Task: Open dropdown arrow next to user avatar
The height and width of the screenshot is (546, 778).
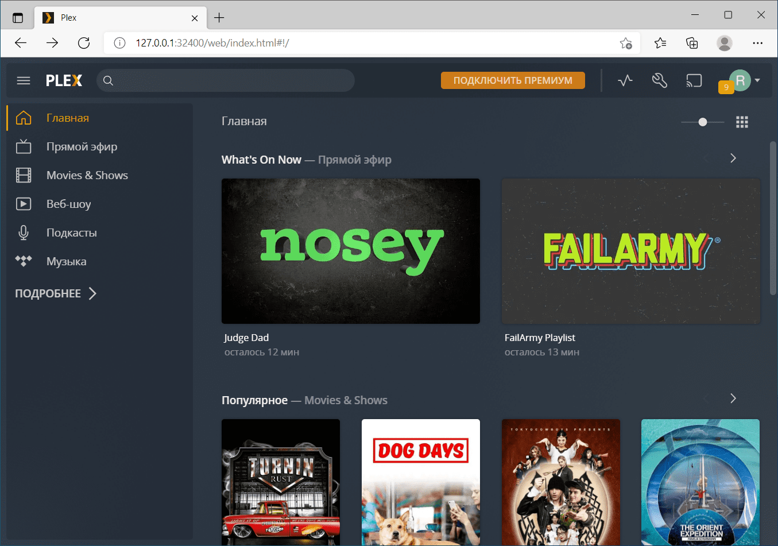Action: pyautogui.click(x=757, y=80)
